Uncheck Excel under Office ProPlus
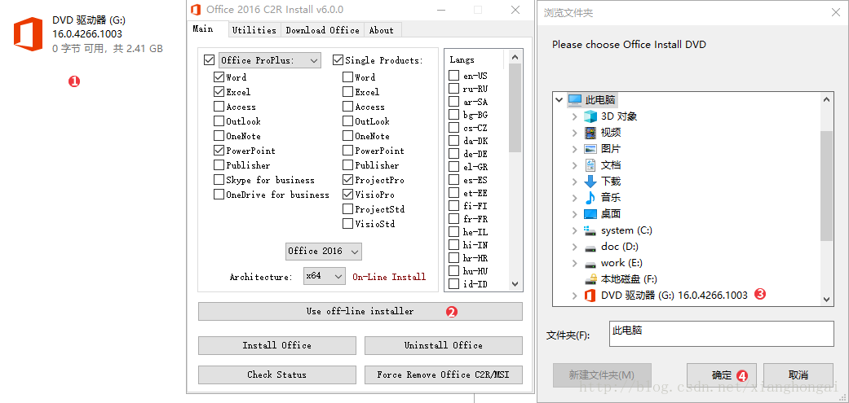Viewport: 849px width, 403px height. coord(219,92)
